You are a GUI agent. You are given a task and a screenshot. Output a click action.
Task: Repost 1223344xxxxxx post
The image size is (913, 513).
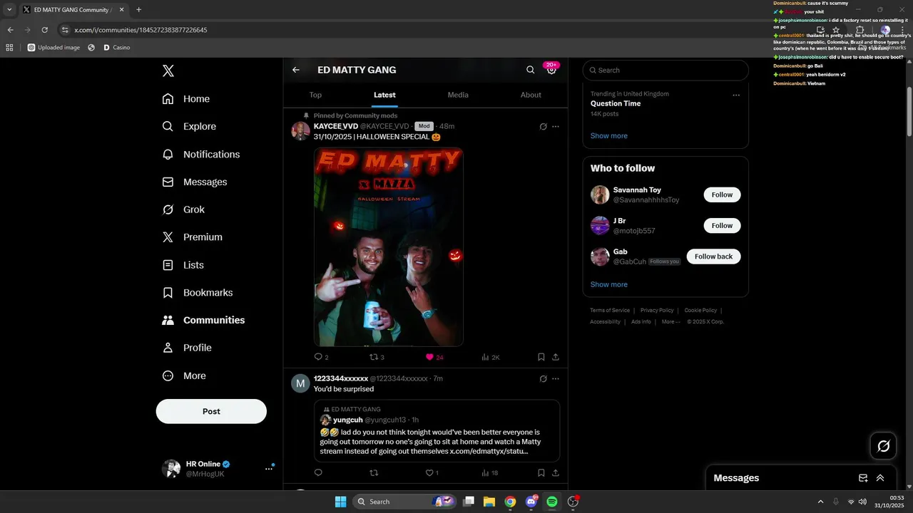374,472
